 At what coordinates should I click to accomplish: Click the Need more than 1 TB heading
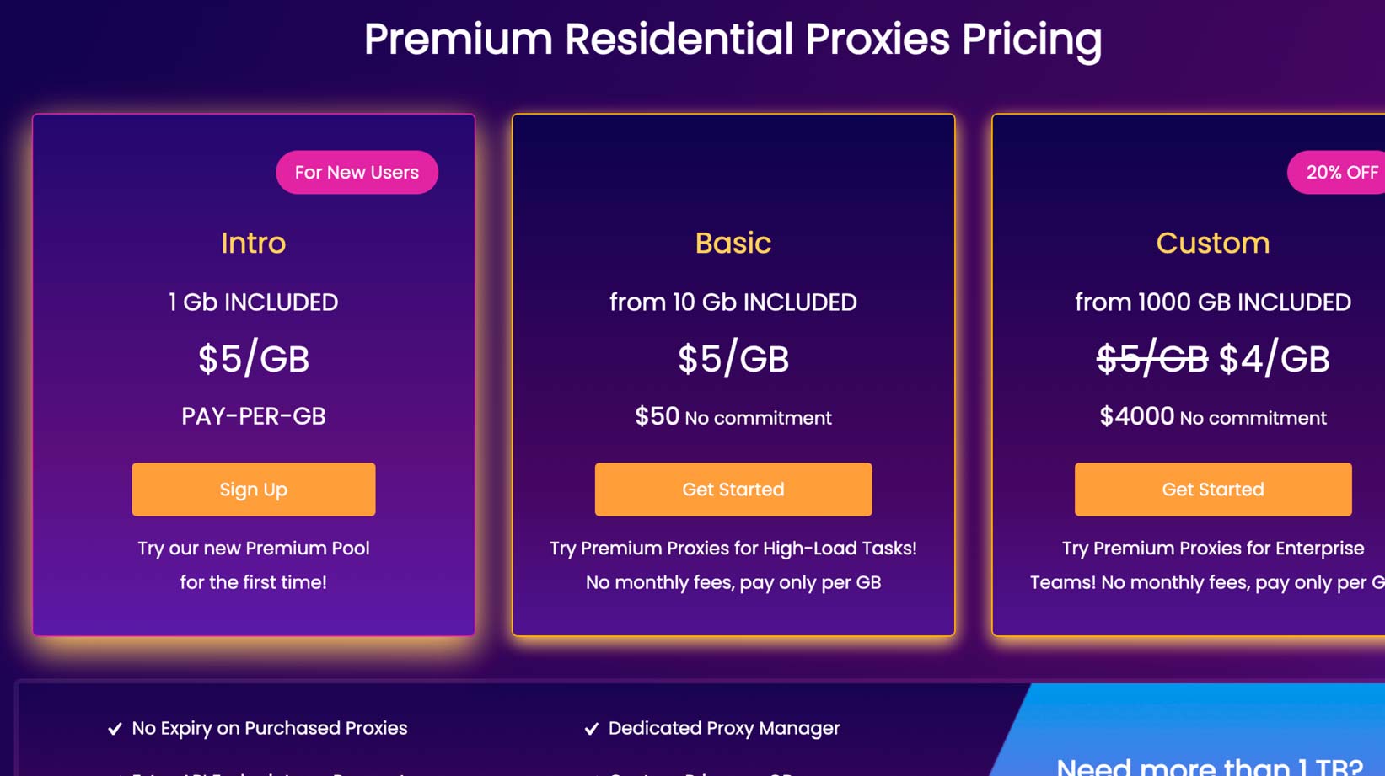(1209, 765)
